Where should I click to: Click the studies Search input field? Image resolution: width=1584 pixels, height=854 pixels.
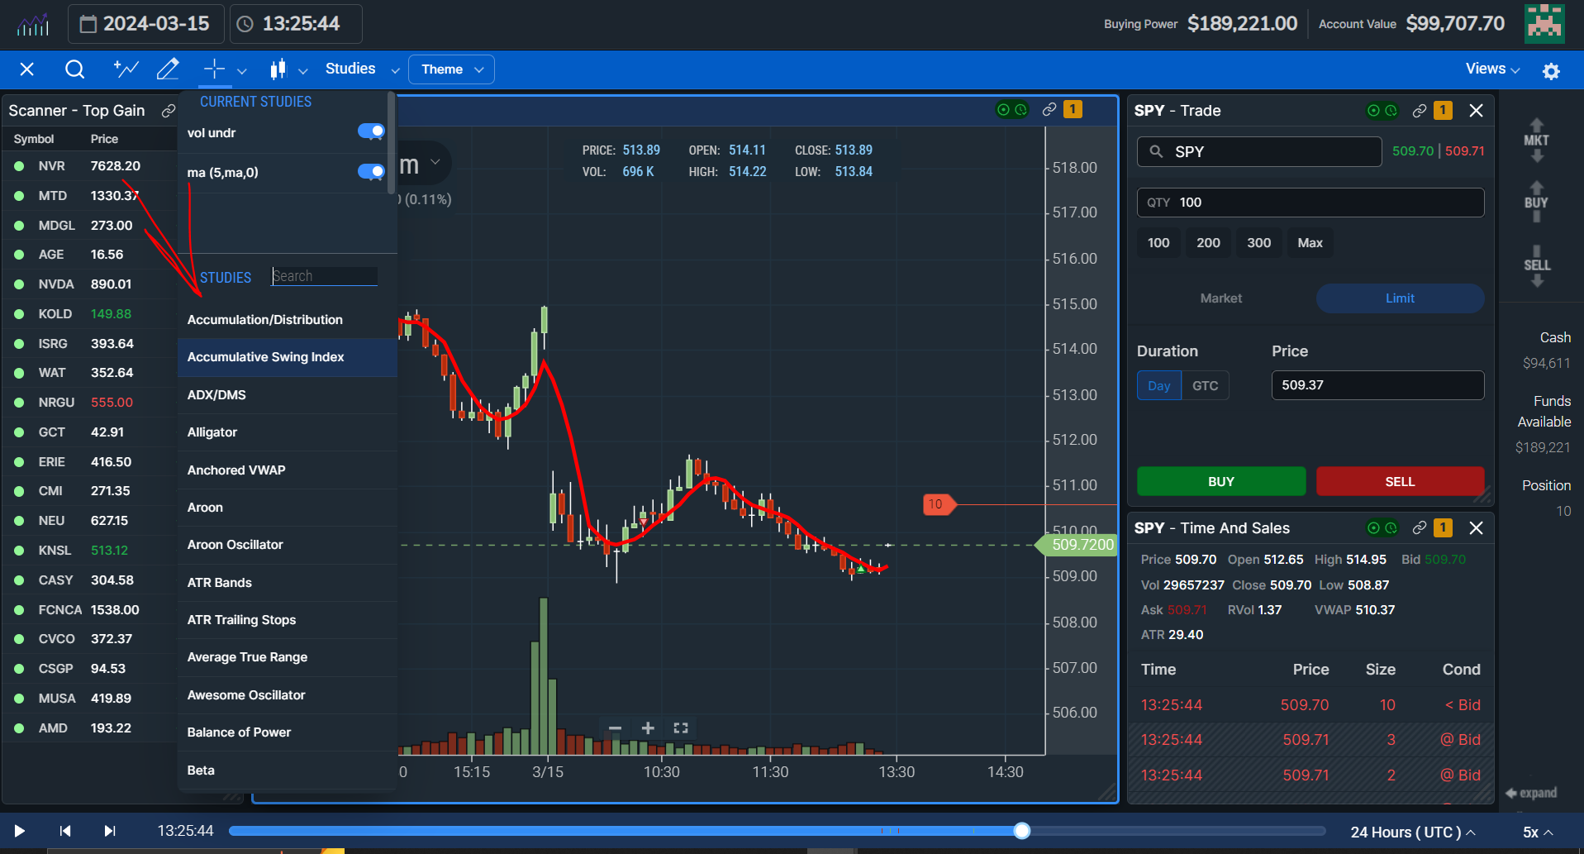click(324, 276)
